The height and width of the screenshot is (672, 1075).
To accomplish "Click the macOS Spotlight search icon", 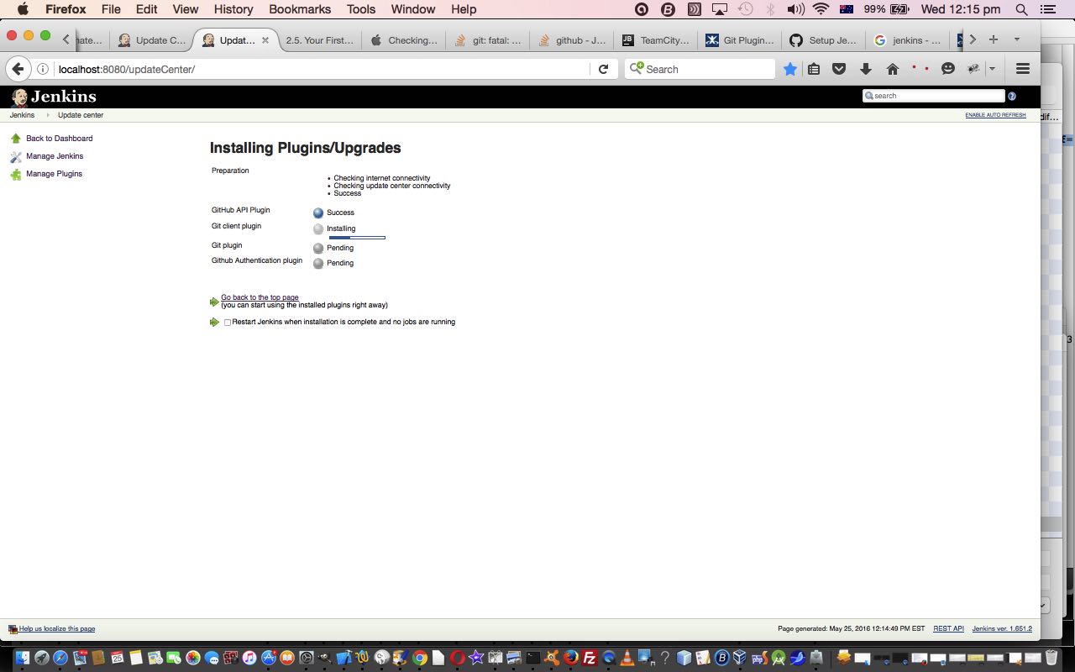I will point(1021,9).
